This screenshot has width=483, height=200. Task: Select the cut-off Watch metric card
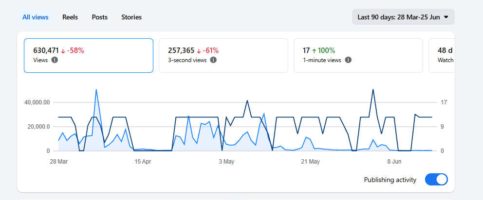pos(442,56)
